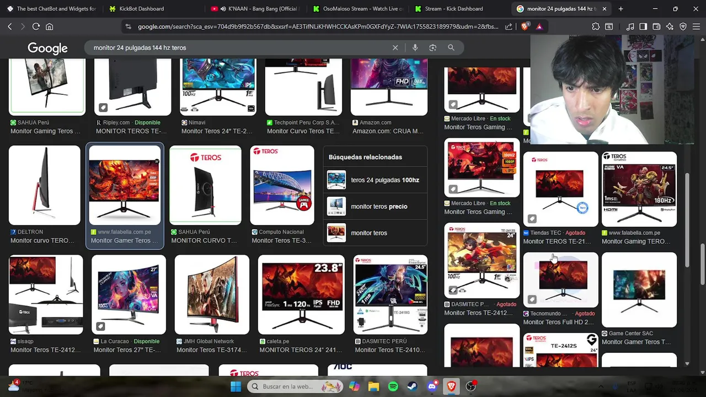Switch to the OsoMaloso Stream tab
The width and height of the screenshot is (706, 397).
click(359, 9)
